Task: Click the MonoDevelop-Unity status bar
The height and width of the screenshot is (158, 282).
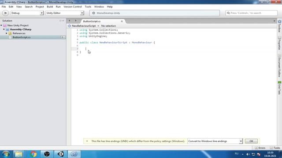Action: click(155, 13)
